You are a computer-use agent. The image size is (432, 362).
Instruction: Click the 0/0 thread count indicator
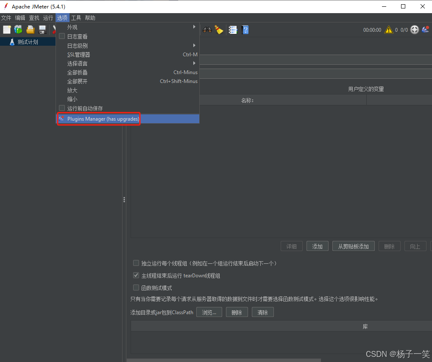click(x=404, y=30)
